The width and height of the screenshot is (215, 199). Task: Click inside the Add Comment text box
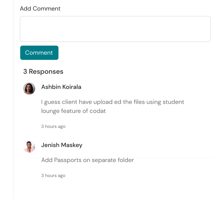click(x=115, y=29)
